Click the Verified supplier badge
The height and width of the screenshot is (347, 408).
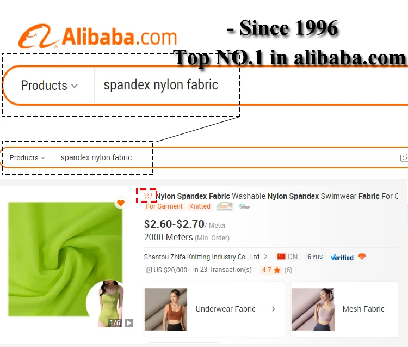[x=342, y=257]
